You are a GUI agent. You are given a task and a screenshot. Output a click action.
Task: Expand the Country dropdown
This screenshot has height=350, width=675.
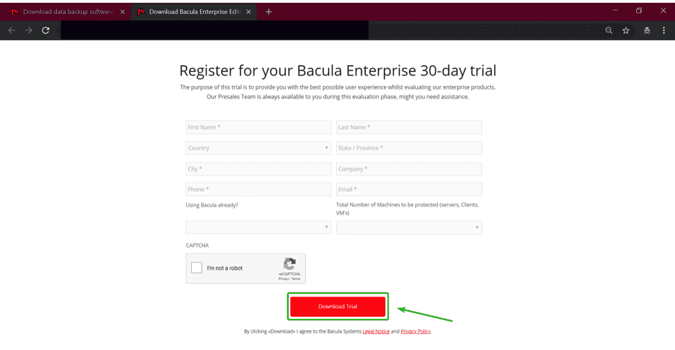258,148
